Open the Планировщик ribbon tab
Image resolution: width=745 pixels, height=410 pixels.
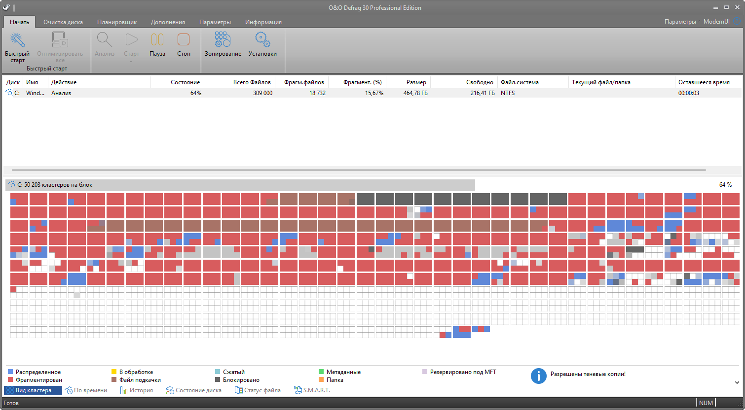click(x=117, y=22)
